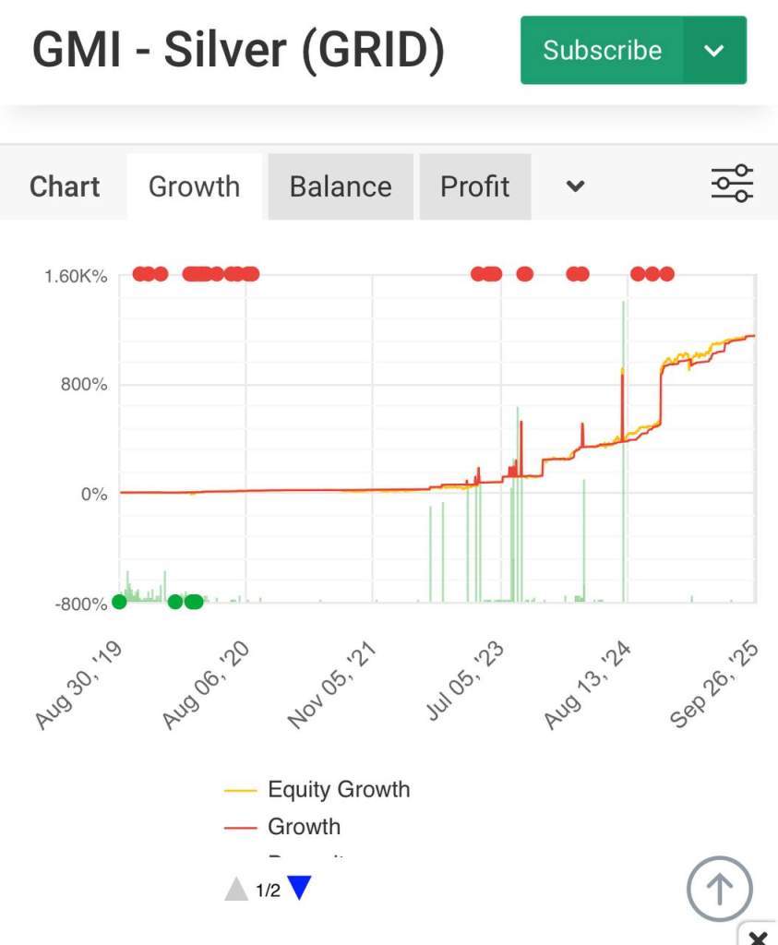This screenshot has height=945, width=778.
Task: Click the red Growth legend line swatch
Action: (240, 828)
